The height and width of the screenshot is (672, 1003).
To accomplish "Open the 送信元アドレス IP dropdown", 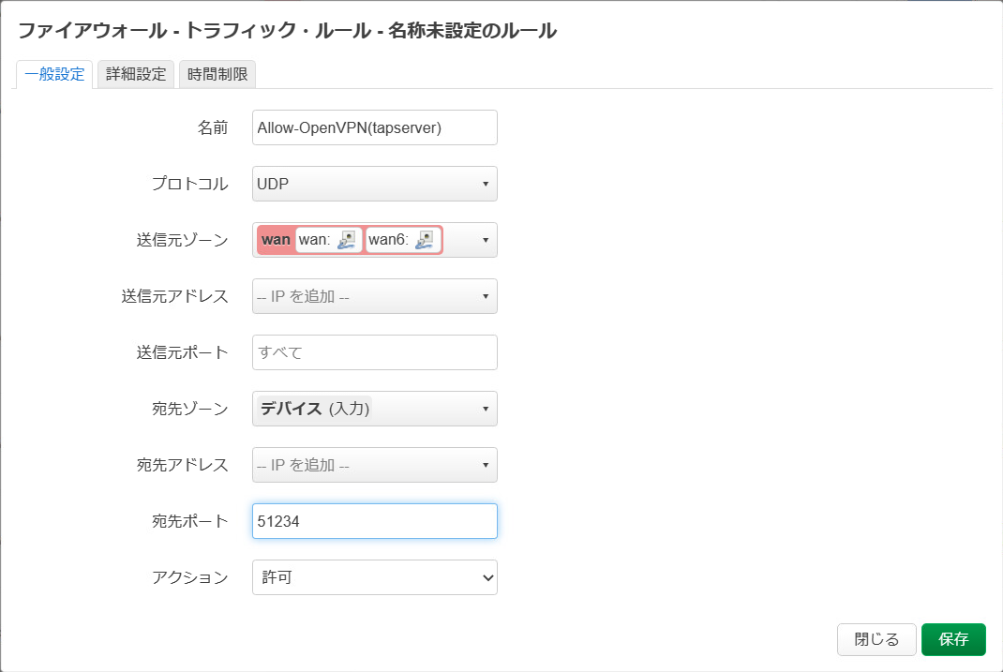I will 375,296.
